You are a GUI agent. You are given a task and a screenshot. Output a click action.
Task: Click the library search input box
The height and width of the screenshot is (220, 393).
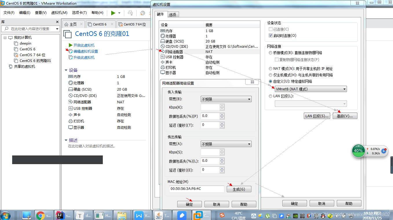point(30,29)
